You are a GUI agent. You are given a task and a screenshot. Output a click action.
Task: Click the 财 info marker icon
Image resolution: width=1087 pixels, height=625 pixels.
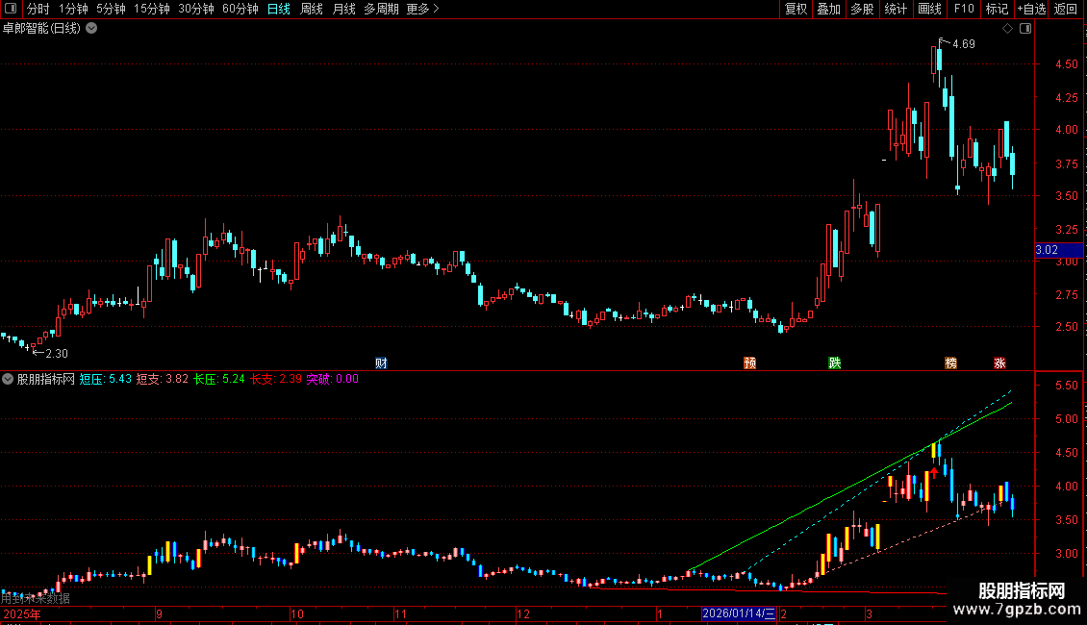(x=381, y=363)
